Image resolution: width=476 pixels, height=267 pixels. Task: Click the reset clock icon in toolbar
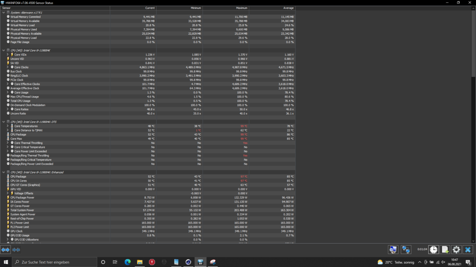pos(433,249)
